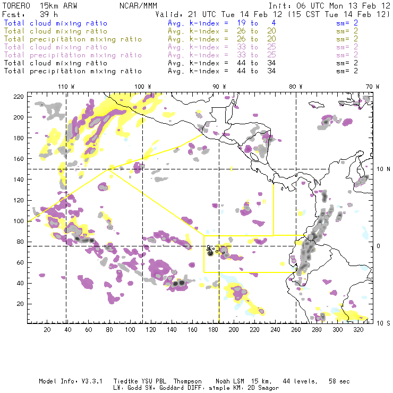393x393 pixels.
Task: Click the '260' value on the bottom axis
Action: pyautogui.click(x=296, y=330)
